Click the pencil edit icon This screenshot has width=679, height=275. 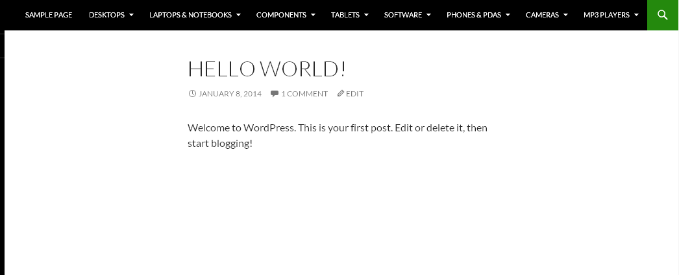tap(341, 93)
